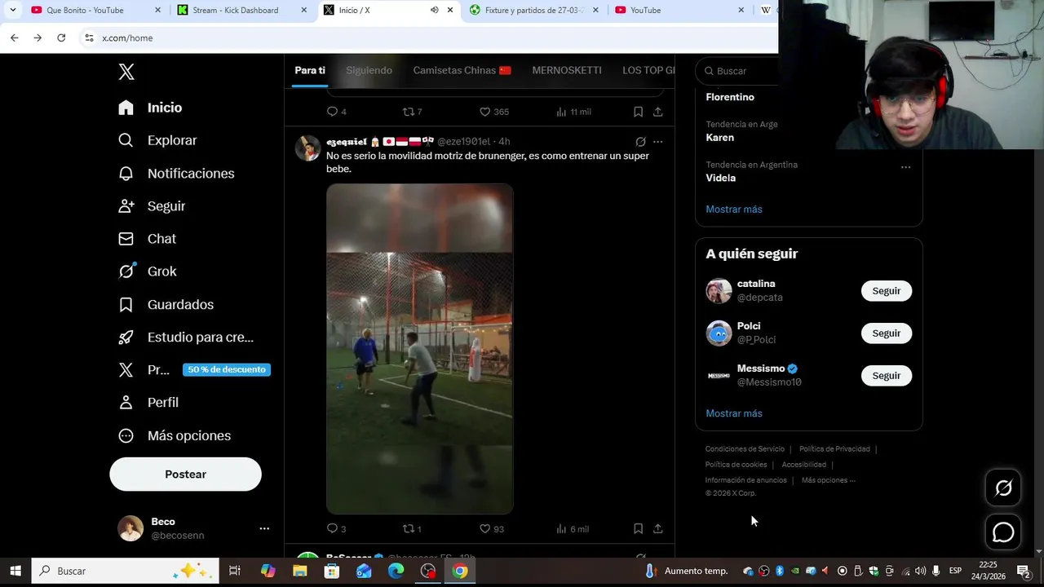Bookmark the upper post with 11 mil views
This screenshot has width=1044, height=587.
638,112
